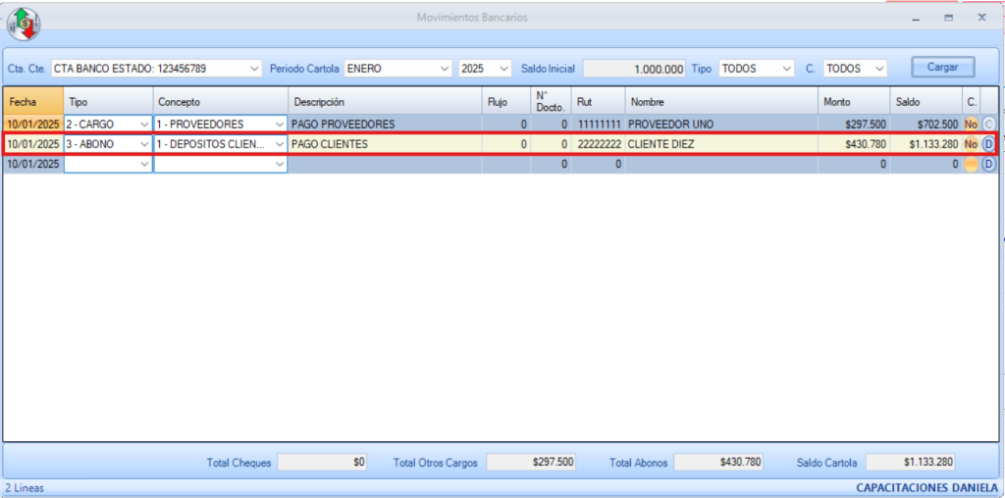The image size is (1005, 498).
Task: Toggle the 'No' conciliation indicator for PROVEEDOR UNO
Action: point(971,124)
